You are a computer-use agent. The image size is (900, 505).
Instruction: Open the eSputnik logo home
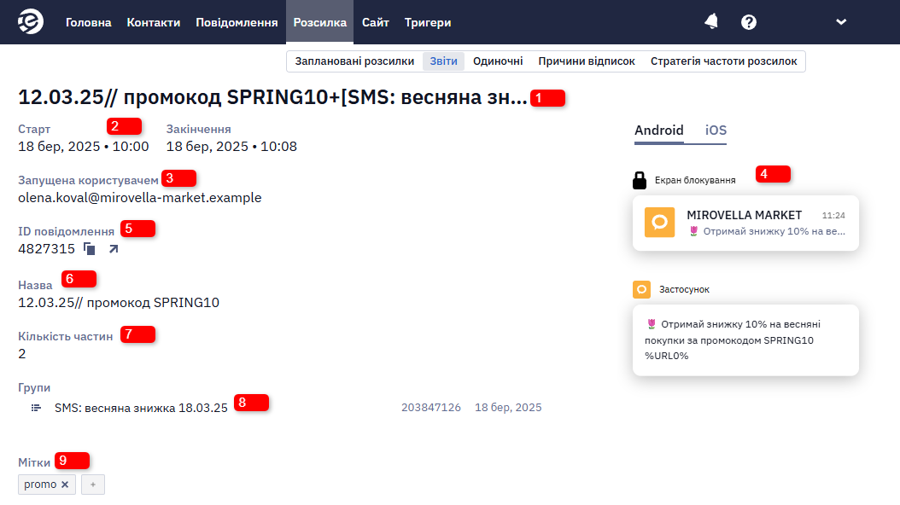[x=31, y=22]
